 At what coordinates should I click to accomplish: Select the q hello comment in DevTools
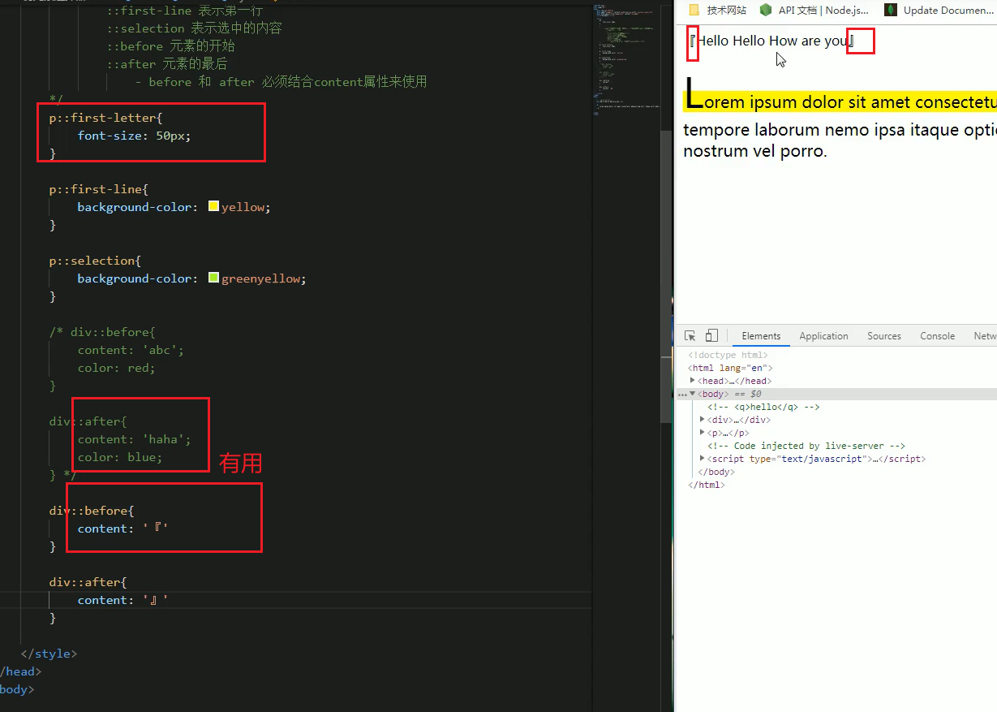pos(763,407)
